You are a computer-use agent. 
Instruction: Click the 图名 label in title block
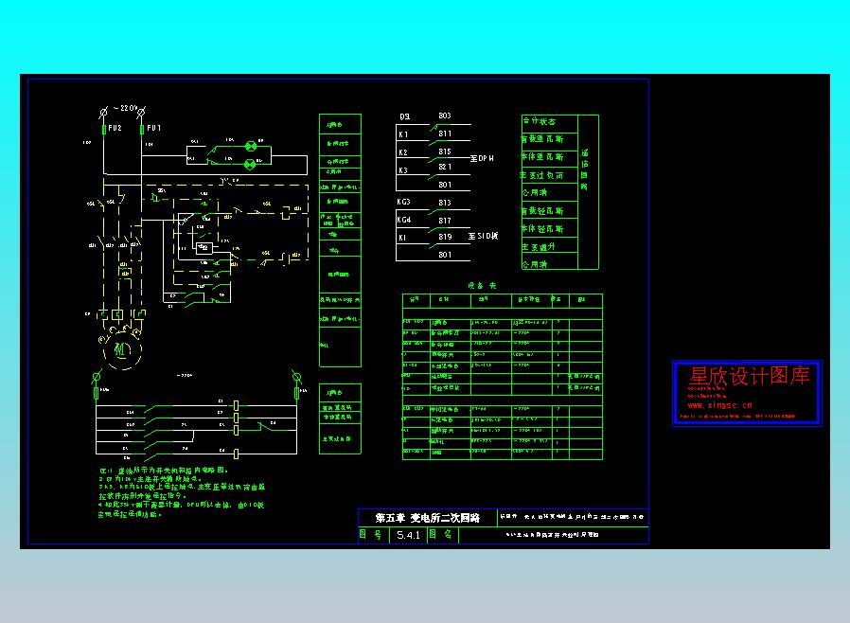tap(441, 534)
